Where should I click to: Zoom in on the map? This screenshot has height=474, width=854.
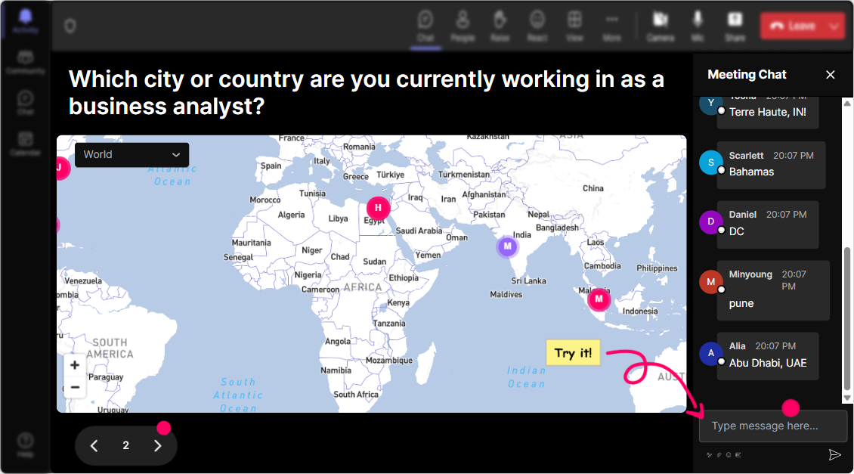75,365
